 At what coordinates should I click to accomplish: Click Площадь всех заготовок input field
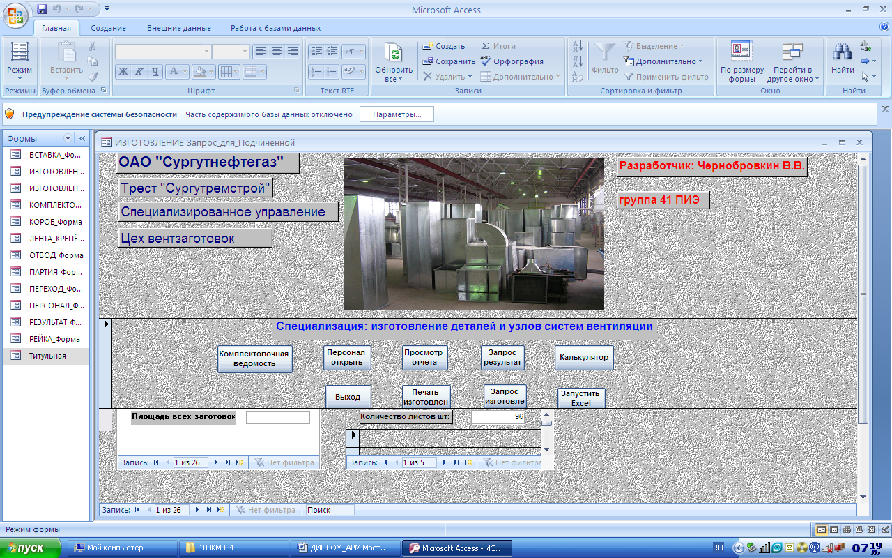click(x=277, y=417)
